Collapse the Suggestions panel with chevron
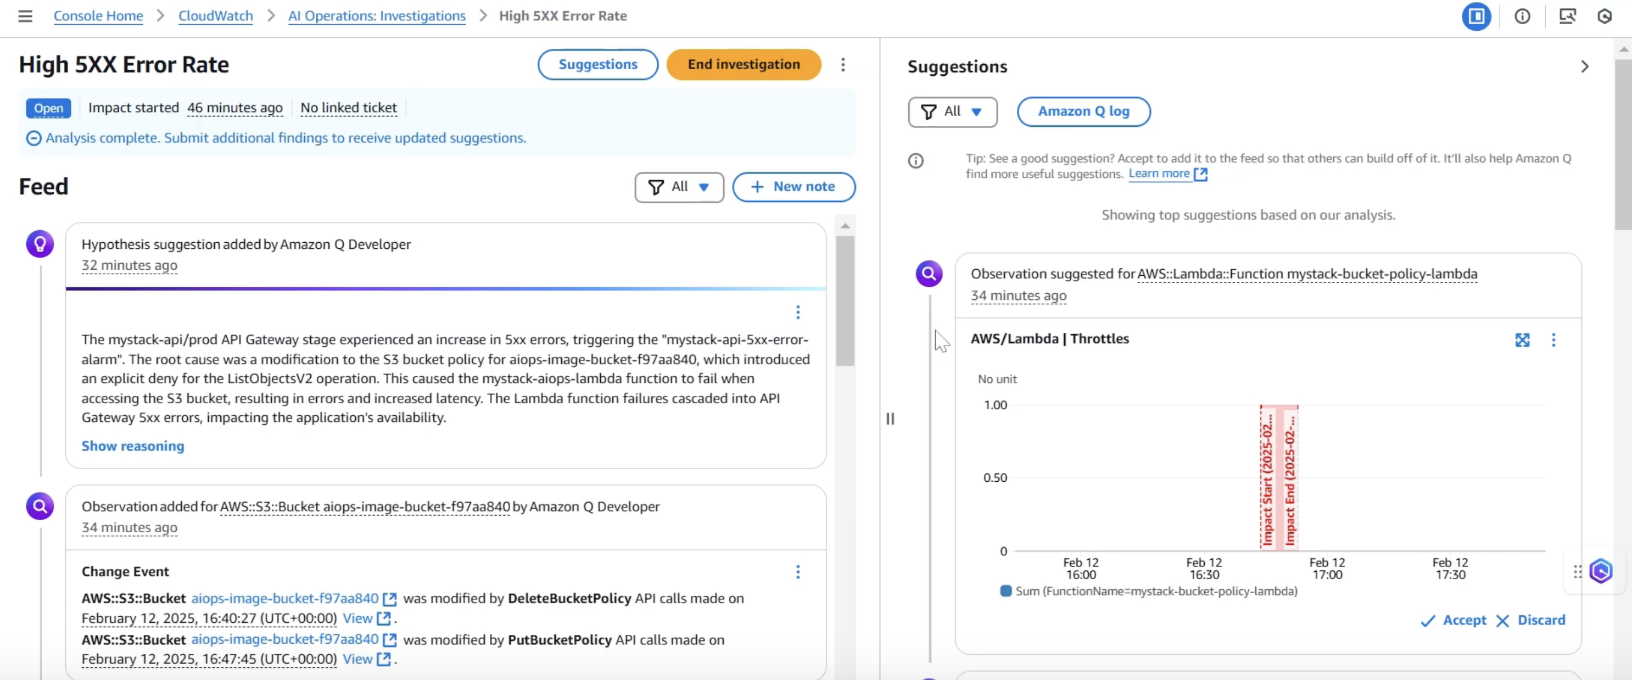This screenshot has height=680, width=1632. click(1584, 66)
